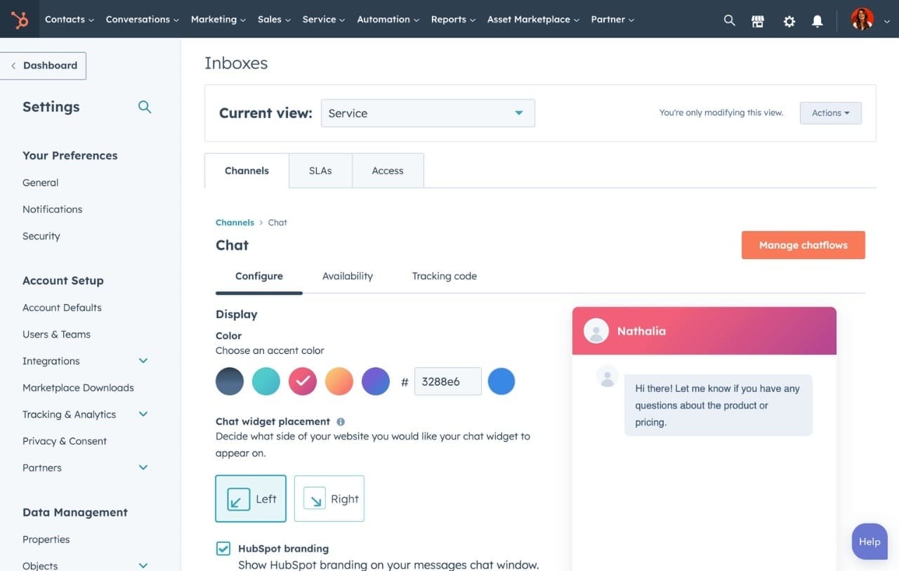Click the profile avatar picture
Image resolution: width=899 pixels, height=571 pixels.
pos(862,19)
